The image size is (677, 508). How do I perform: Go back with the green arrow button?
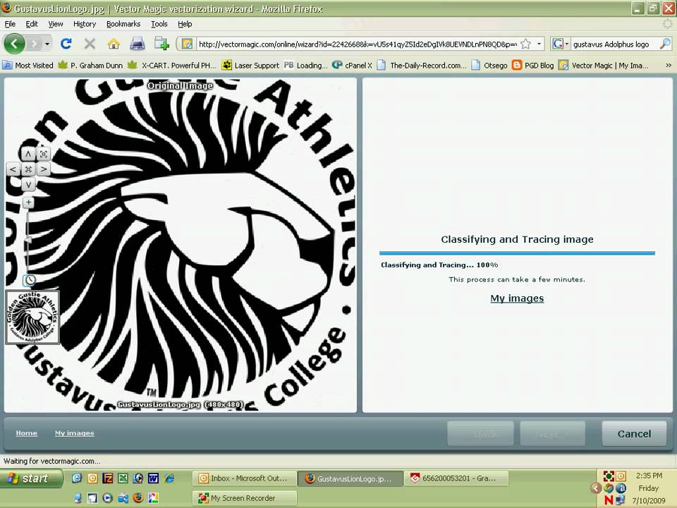pyautogui.click(x=14, y=44)
